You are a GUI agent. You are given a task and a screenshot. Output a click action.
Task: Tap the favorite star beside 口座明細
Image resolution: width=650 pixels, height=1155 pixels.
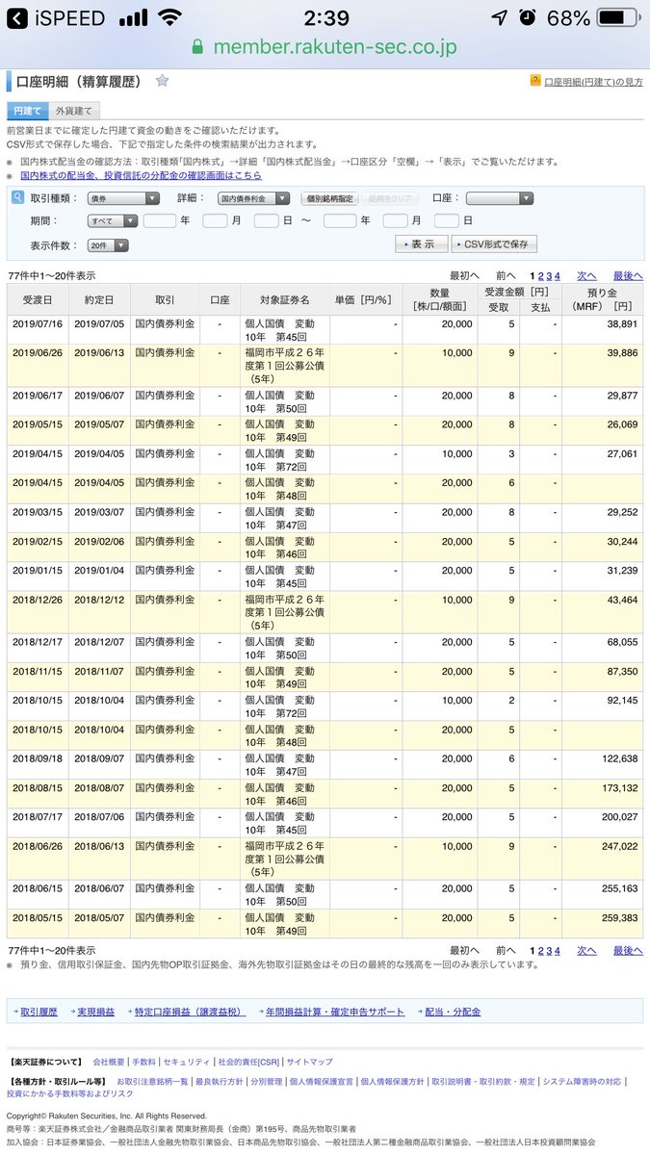(163, 81)
